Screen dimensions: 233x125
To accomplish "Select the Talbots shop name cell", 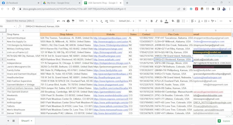I will [x=23, y=106].
